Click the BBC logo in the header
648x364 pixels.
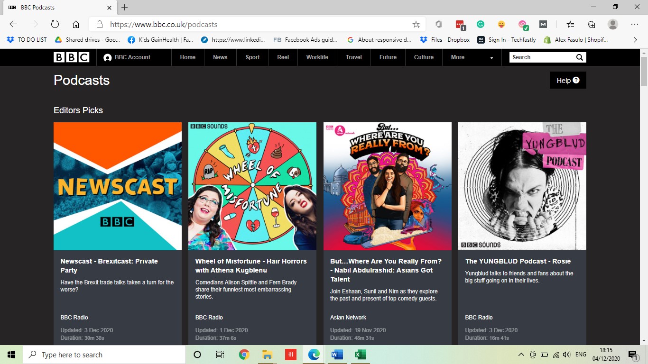point(71,57)
